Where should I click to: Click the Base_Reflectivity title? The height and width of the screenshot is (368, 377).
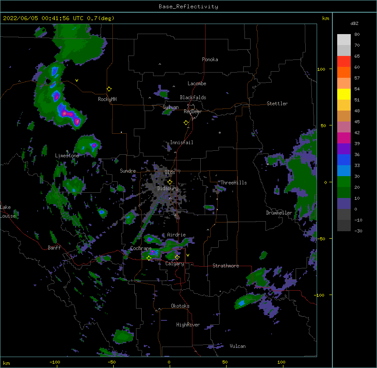click(188, 7)
